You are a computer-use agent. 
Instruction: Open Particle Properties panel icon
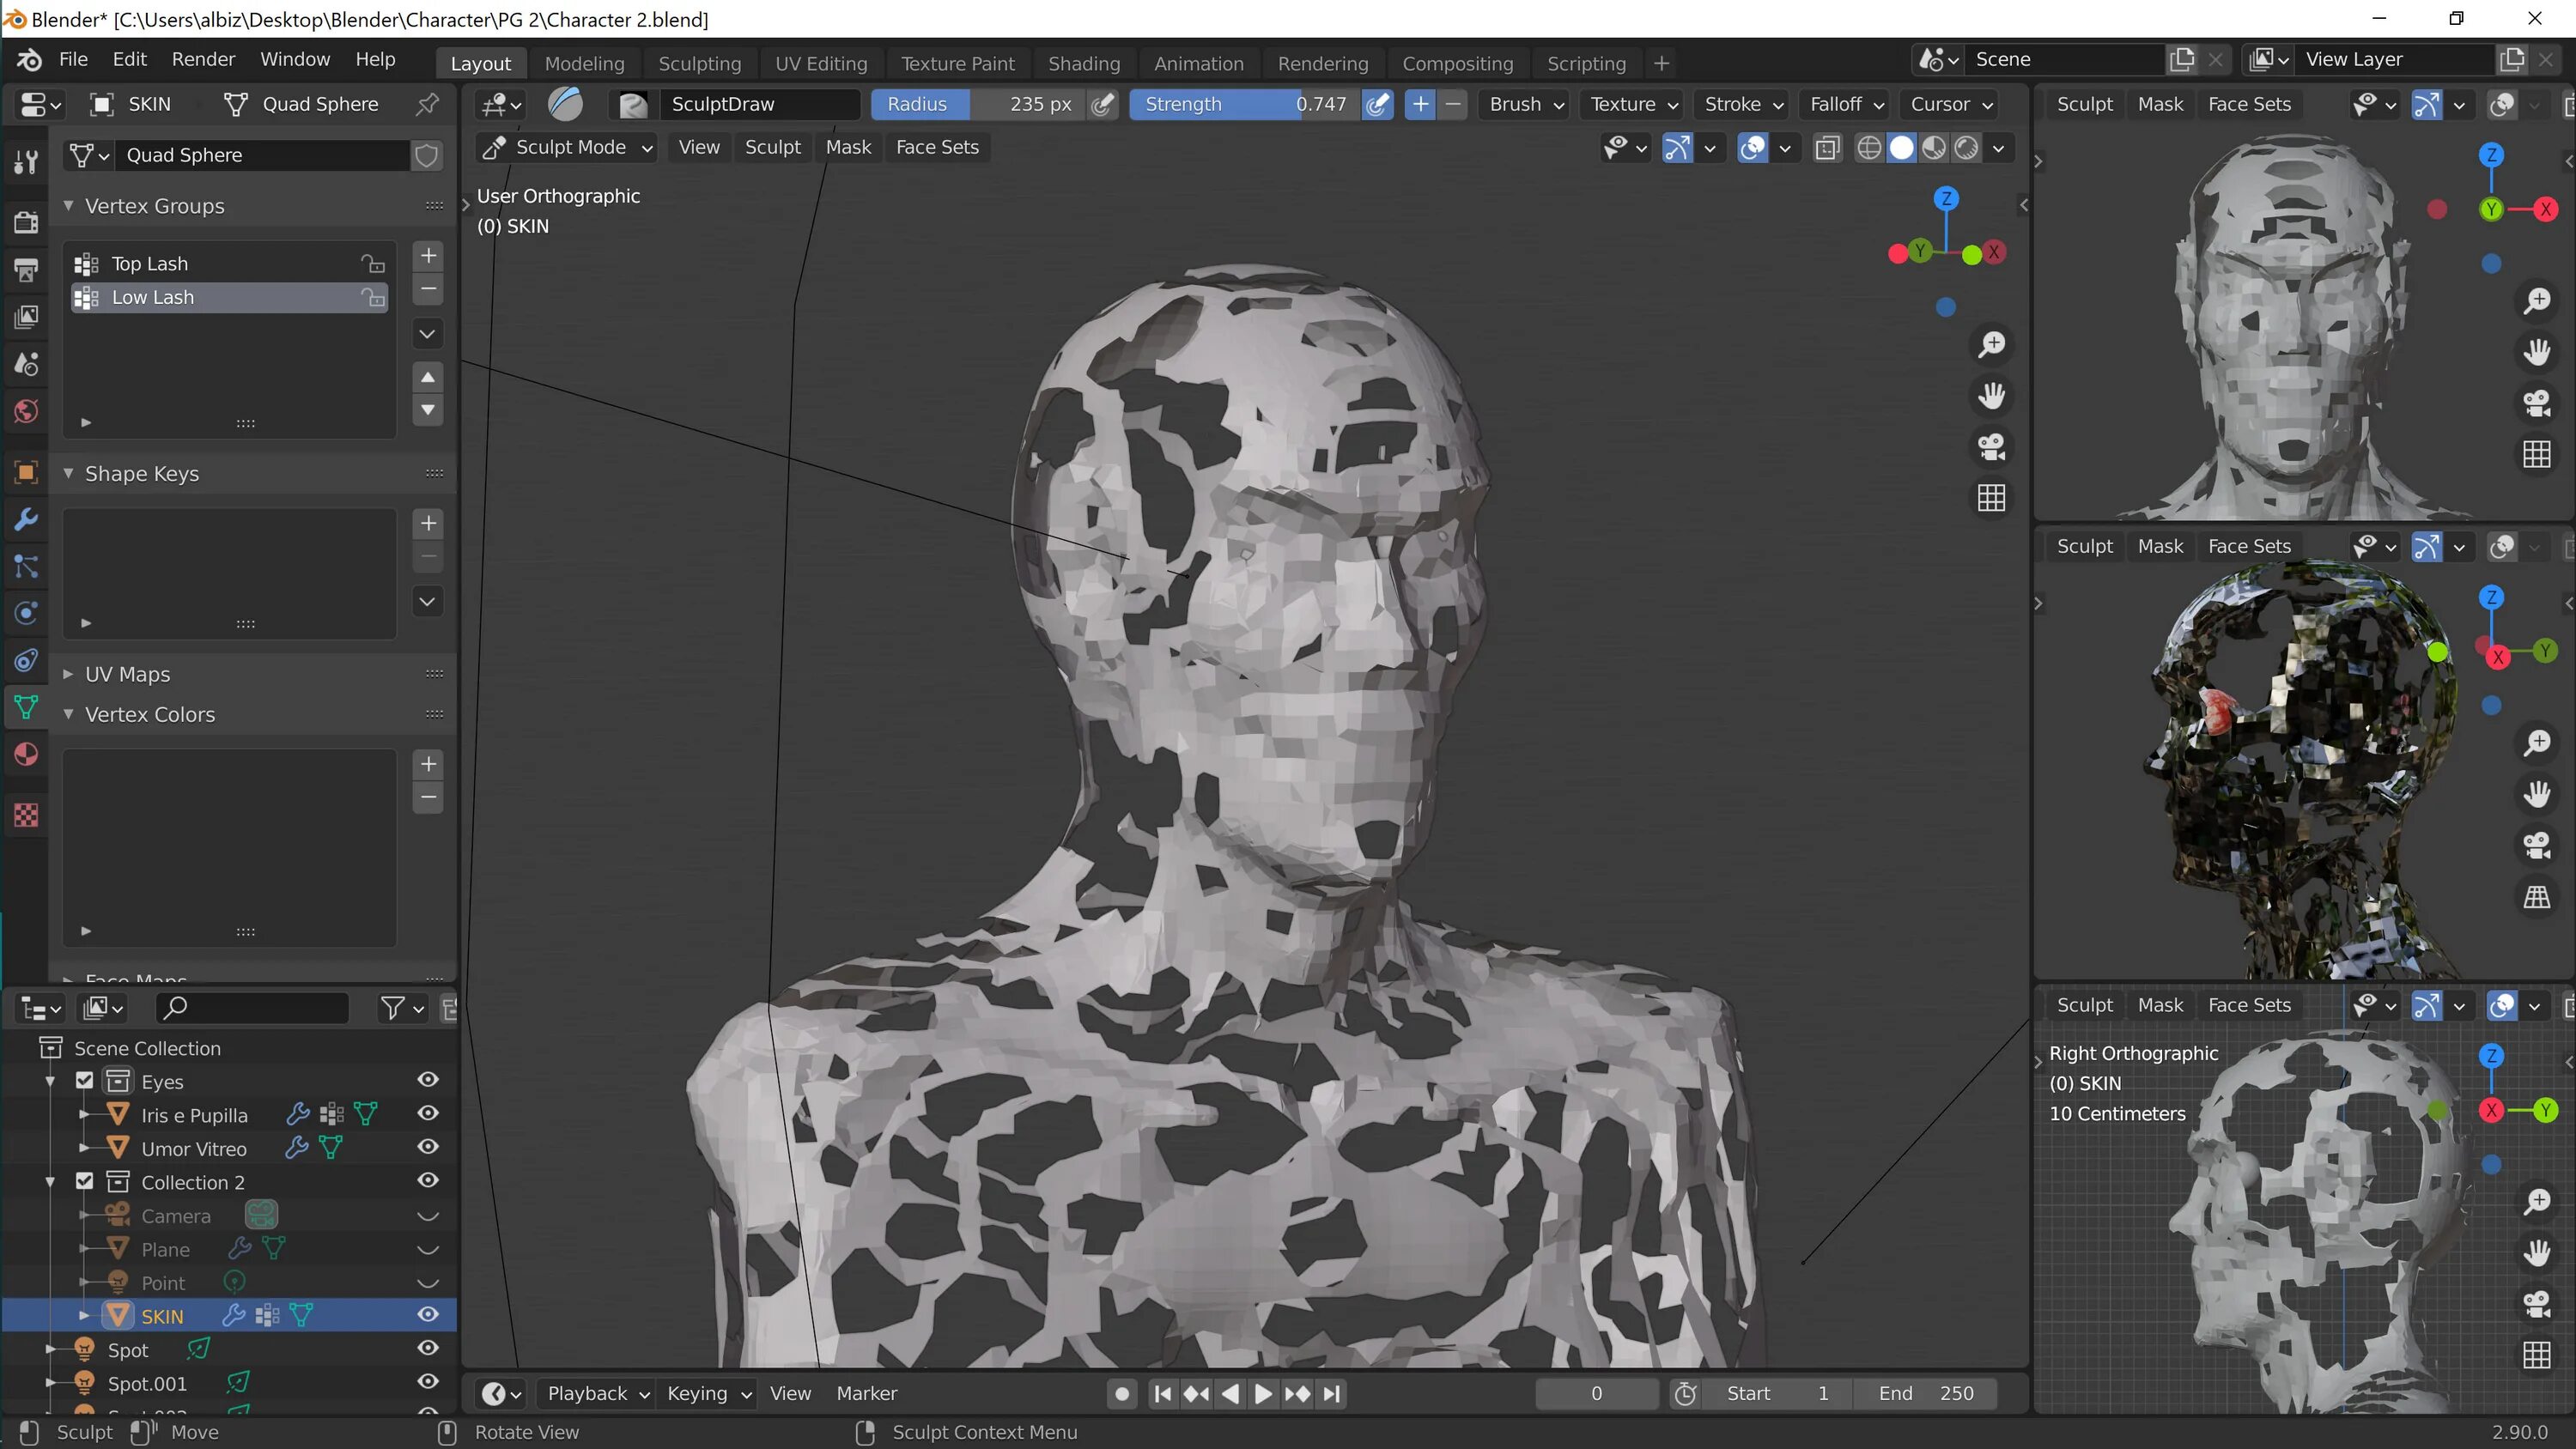pyautogui.click(x=26, y=567)
